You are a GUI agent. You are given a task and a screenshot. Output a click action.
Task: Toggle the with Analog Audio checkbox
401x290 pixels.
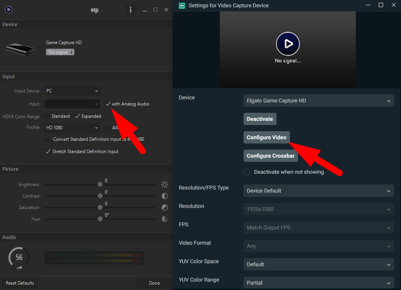pos(108,104)
